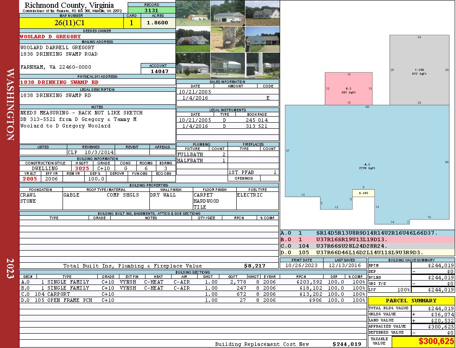456x348 pixels.
Task: Select sketch vector row A.0 SR14D5R13U8R9D14
Action: (367, 233)
